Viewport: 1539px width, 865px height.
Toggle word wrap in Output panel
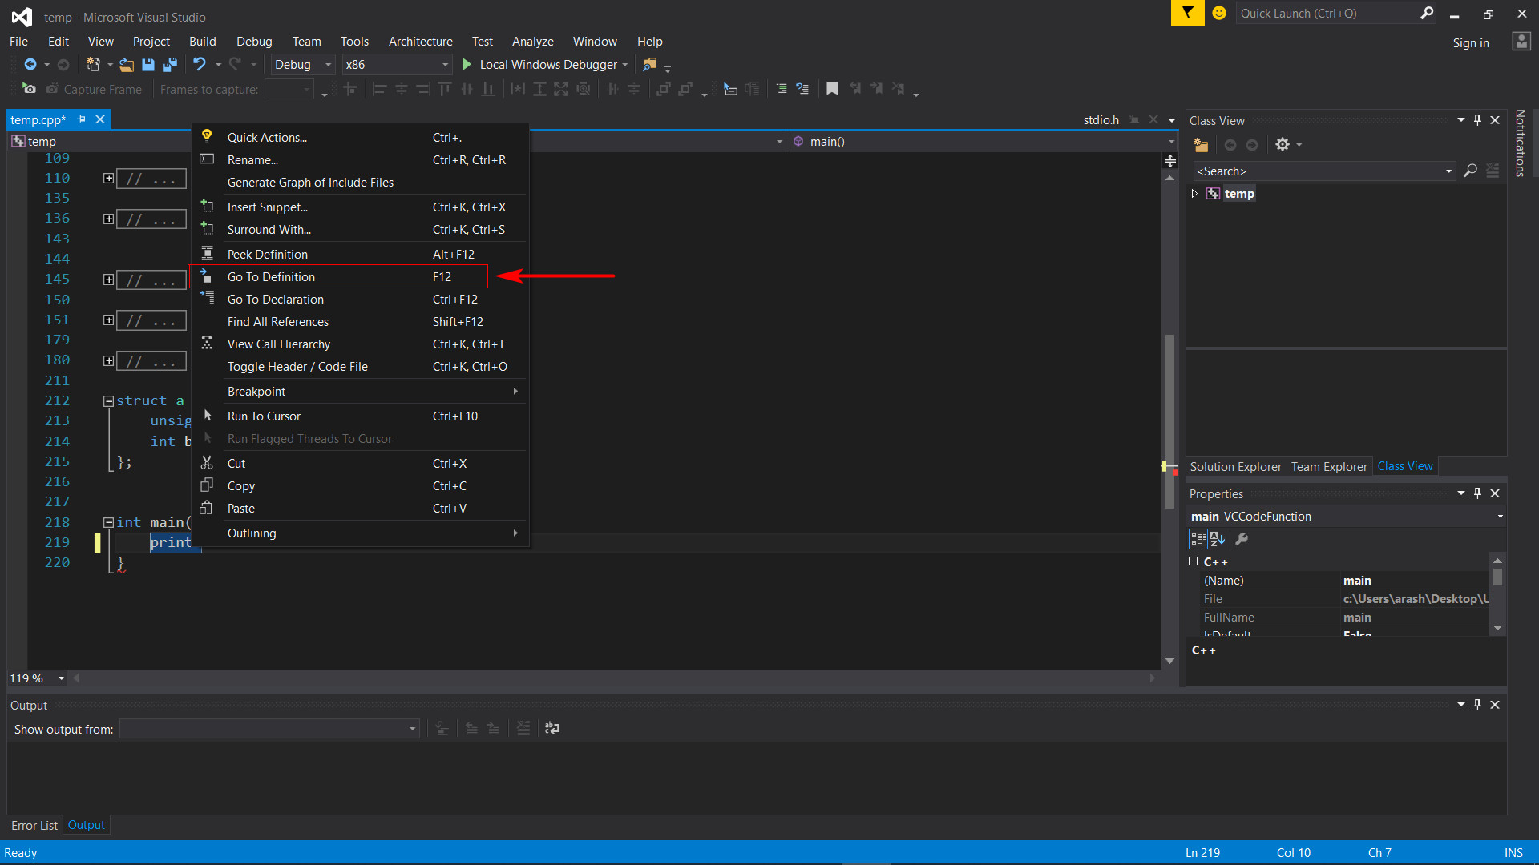click(552, 729)
